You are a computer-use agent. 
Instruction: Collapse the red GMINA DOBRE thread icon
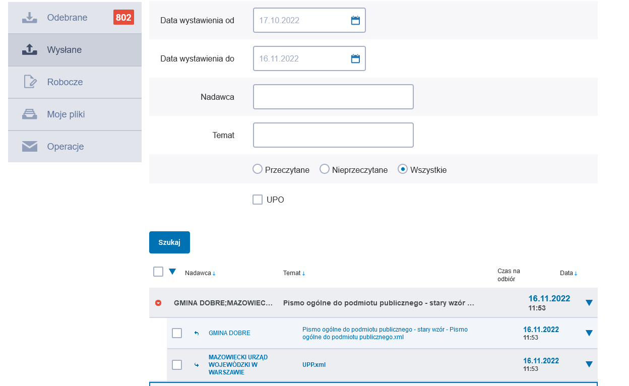coord(158,303)
